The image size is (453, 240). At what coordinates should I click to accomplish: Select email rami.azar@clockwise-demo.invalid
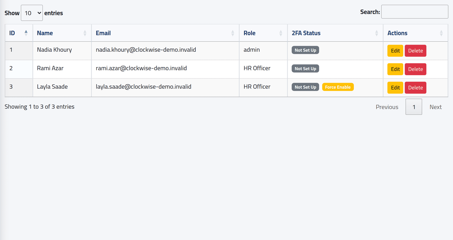coord(141,68)
